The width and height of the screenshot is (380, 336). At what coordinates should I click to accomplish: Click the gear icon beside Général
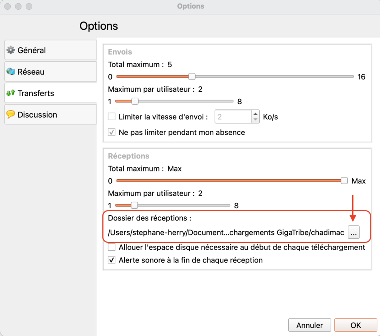coord(11,50)
